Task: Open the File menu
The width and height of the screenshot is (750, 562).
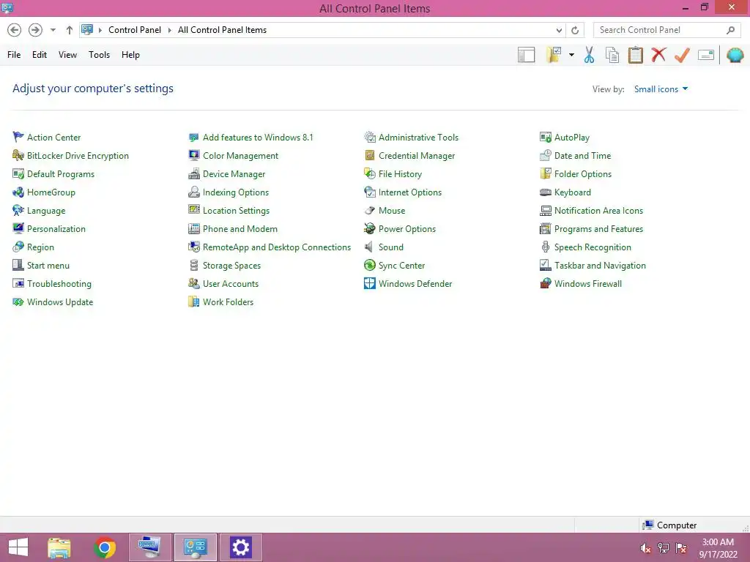Action: coord(14,55)
